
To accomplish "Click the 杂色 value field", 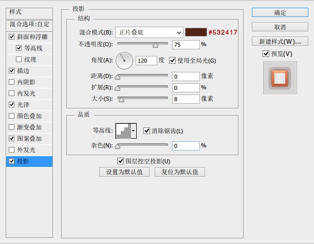I will point(186,146).
